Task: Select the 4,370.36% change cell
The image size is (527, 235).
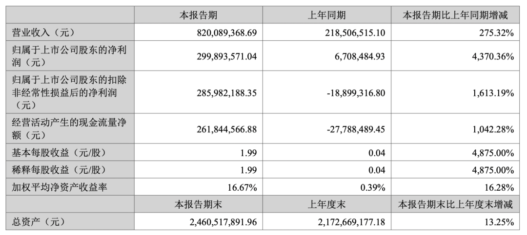Action: click(x=491, y=57)
